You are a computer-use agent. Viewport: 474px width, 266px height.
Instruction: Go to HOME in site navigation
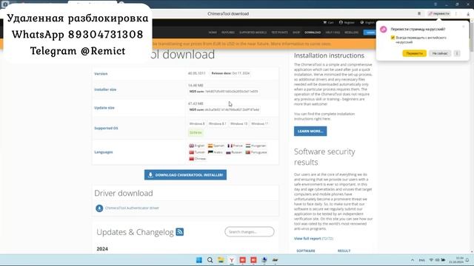[x=213, y=33]
